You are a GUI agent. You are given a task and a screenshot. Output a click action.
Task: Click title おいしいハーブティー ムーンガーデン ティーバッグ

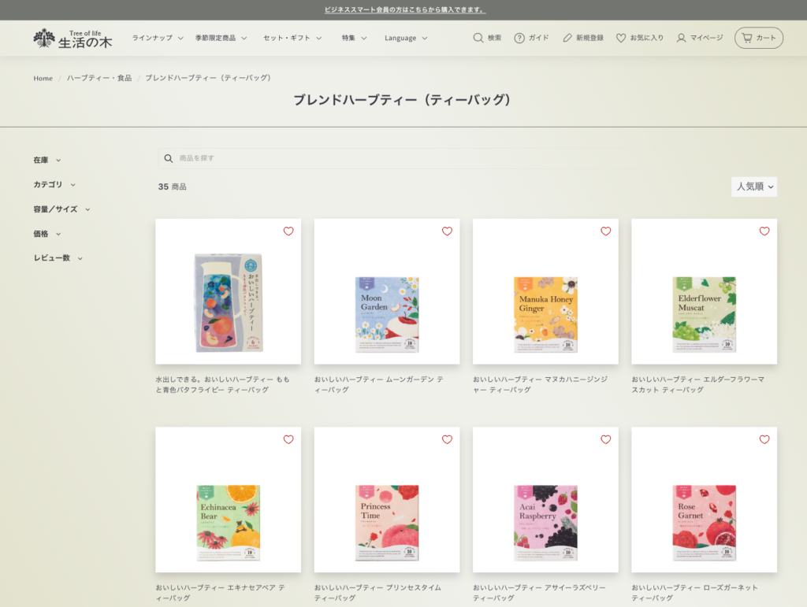click(x=379, y=384)
